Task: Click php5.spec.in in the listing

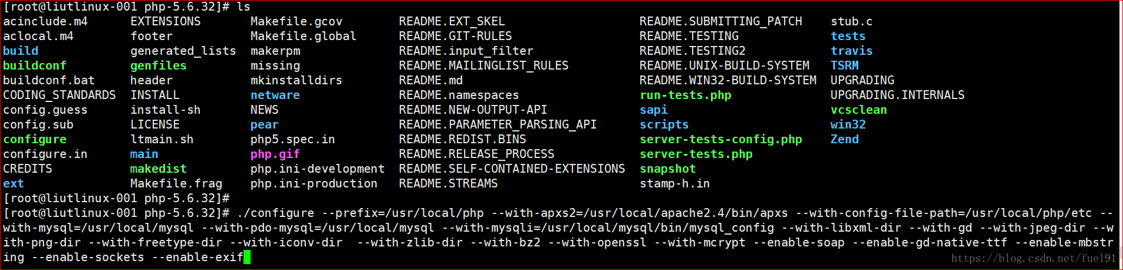Action: (293, 140)
